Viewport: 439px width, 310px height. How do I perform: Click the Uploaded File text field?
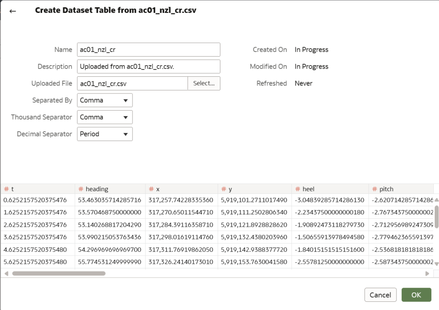132,84
